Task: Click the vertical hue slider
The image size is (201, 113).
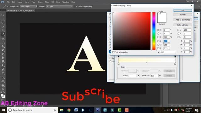Action: 154,31
